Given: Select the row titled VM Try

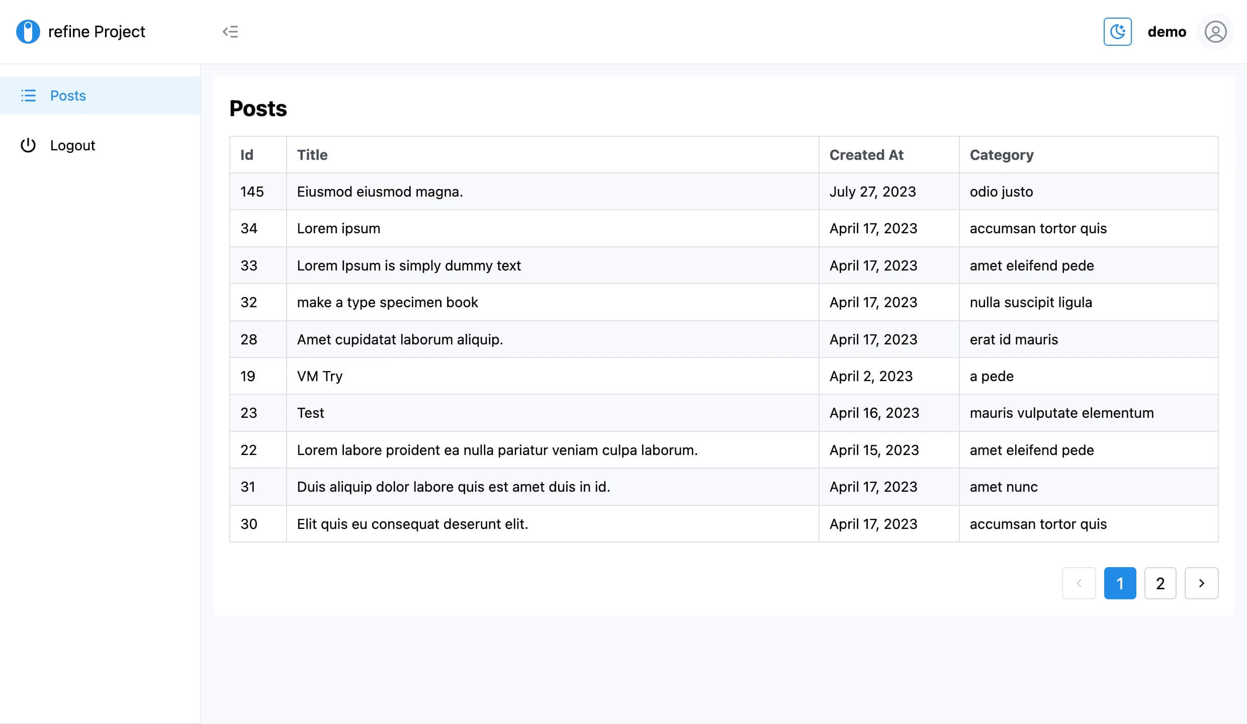Looking at the screenshot, I should (x=503, y=376).
